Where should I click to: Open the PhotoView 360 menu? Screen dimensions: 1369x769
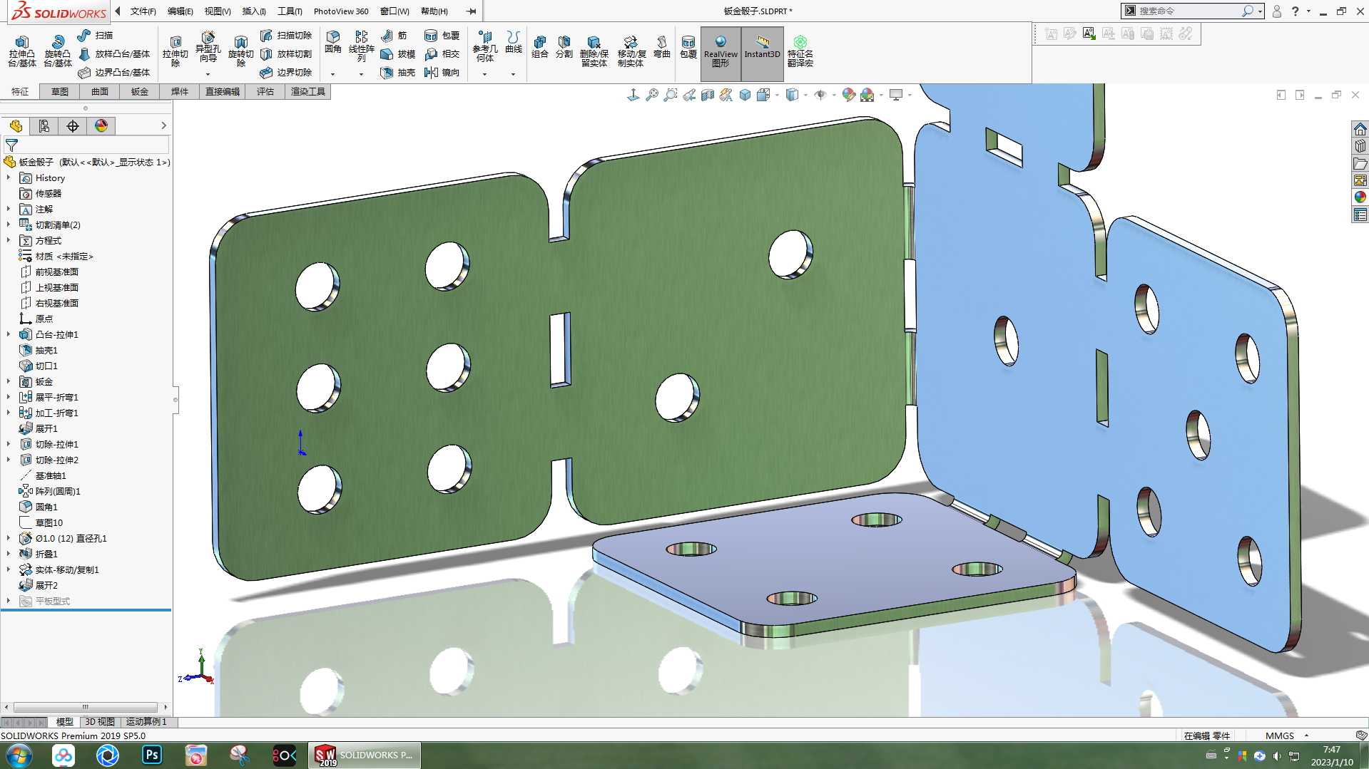(341, 11)
